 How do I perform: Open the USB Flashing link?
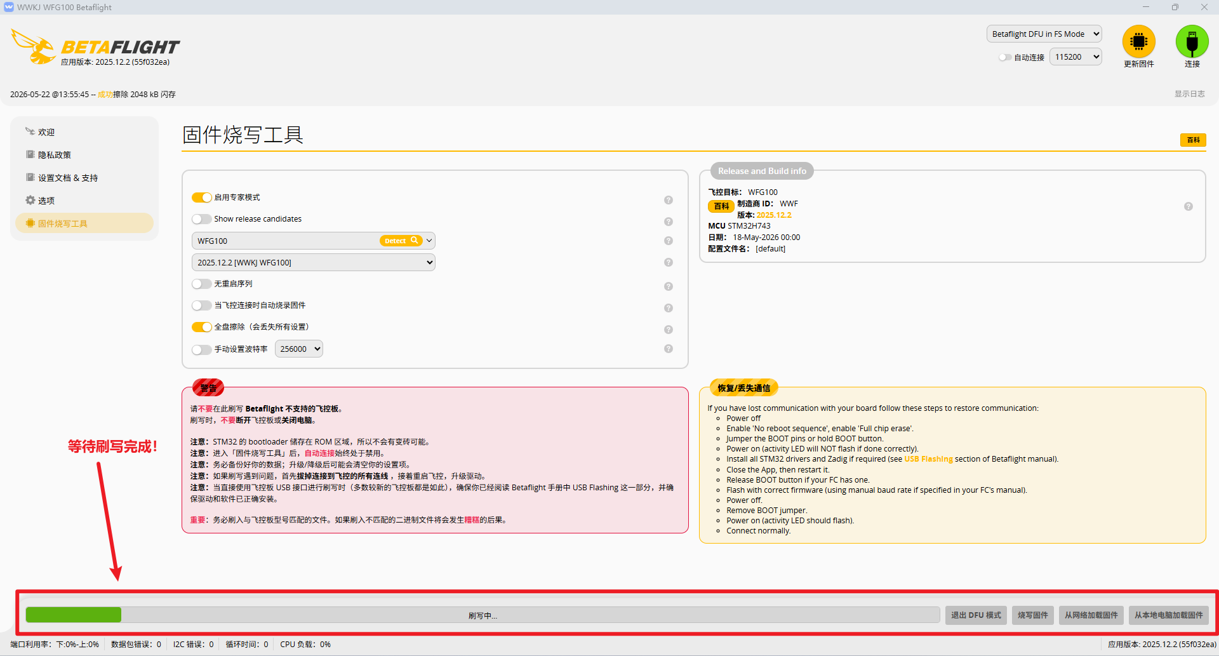928,459
